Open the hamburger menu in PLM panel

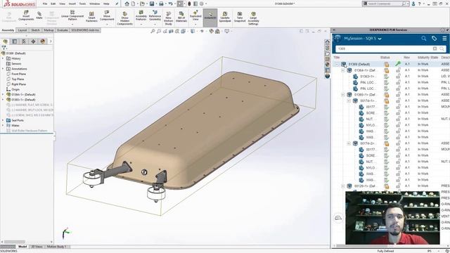point(444,38)
